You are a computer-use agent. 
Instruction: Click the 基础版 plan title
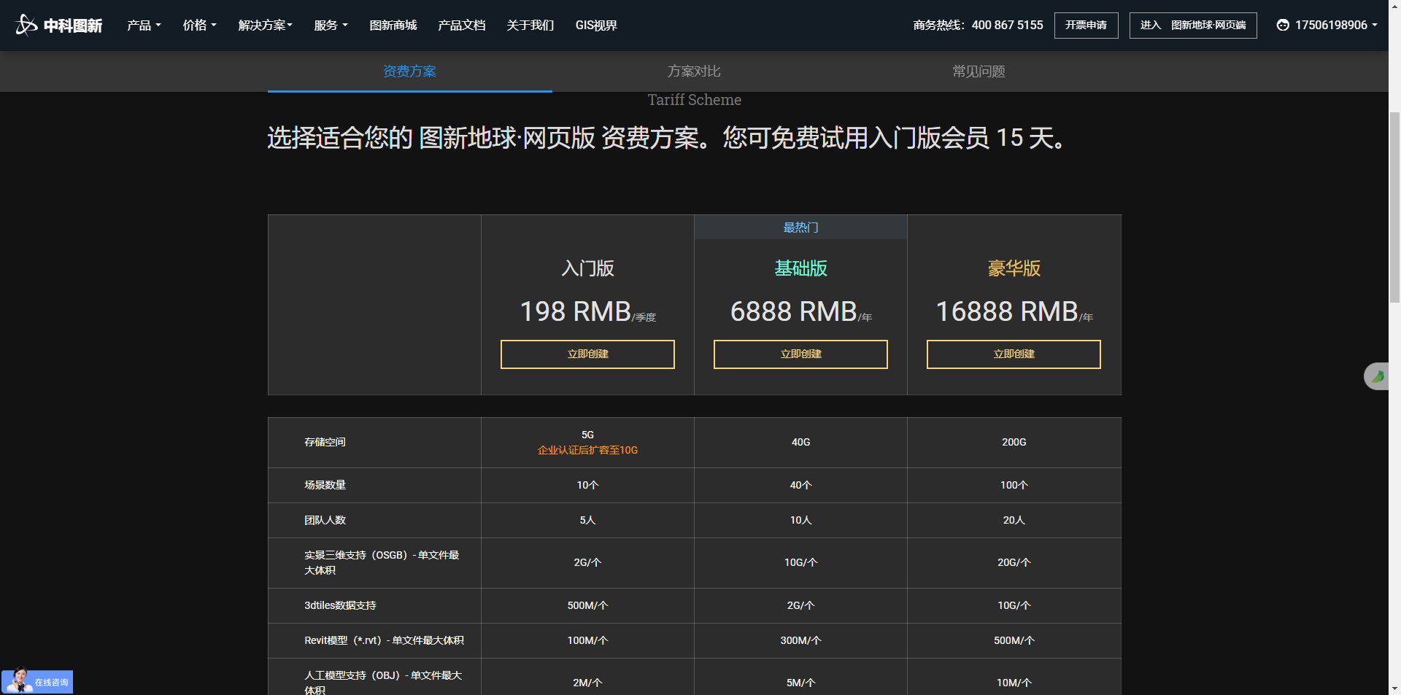tap(800, 268)
